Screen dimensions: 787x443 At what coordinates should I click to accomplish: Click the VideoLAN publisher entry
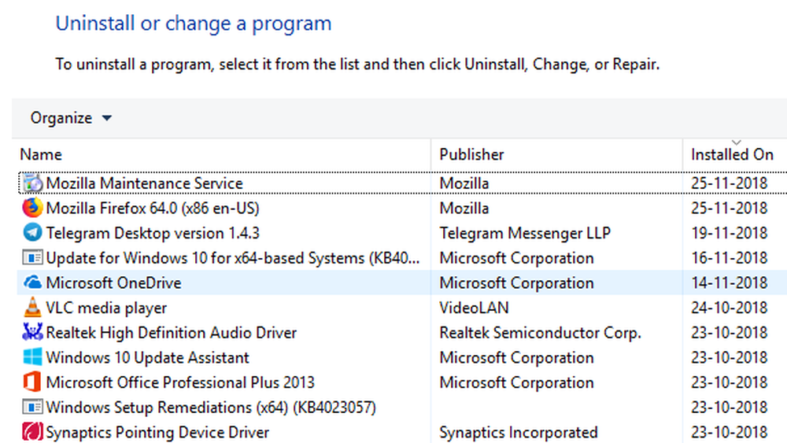475,308
